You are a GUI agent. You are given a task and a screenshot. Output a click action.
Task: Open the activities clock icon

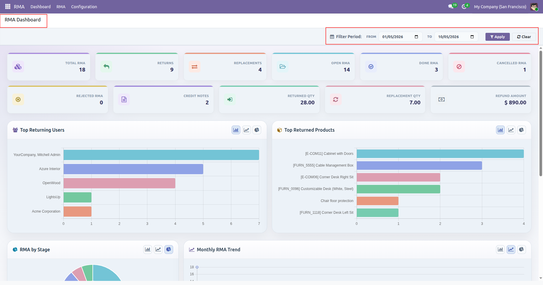click(x=464, y=6)
